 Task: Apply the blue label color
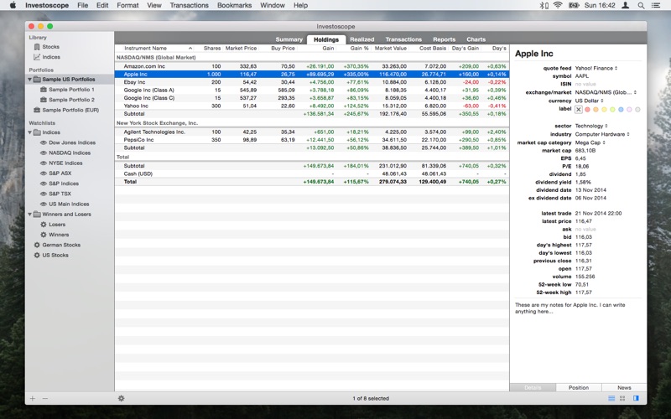(621, 110)
